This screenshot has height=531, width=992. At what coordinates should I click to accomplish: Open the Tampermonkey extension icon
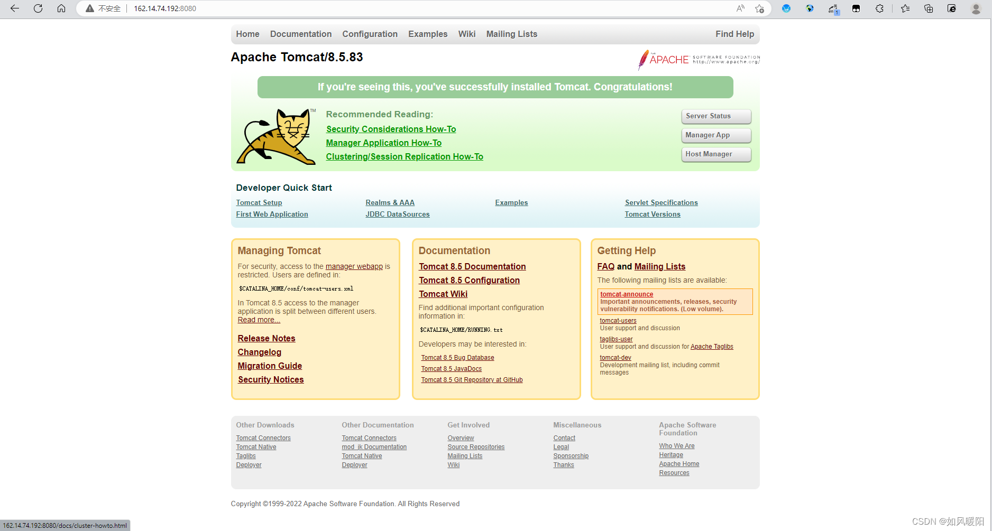(856, 8)
